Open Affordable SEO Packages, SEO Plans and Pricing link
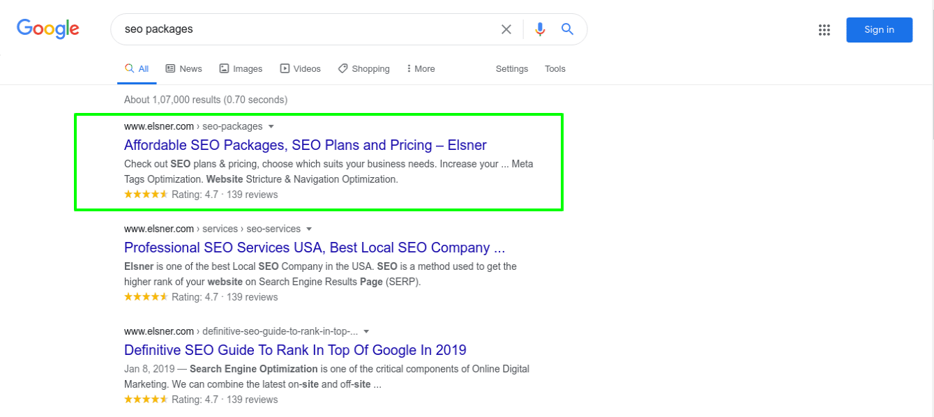This screenshot has width=934, height=417. coord(305,145)
